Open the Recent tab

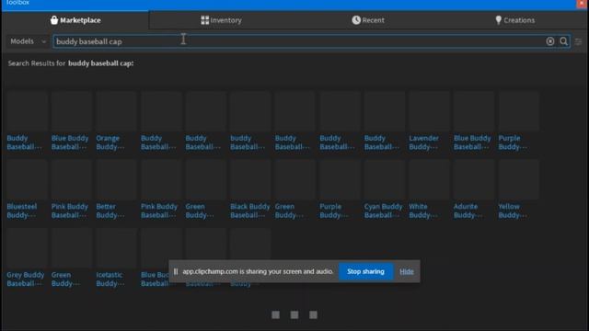pyautogui.click(x=368, y=20)
